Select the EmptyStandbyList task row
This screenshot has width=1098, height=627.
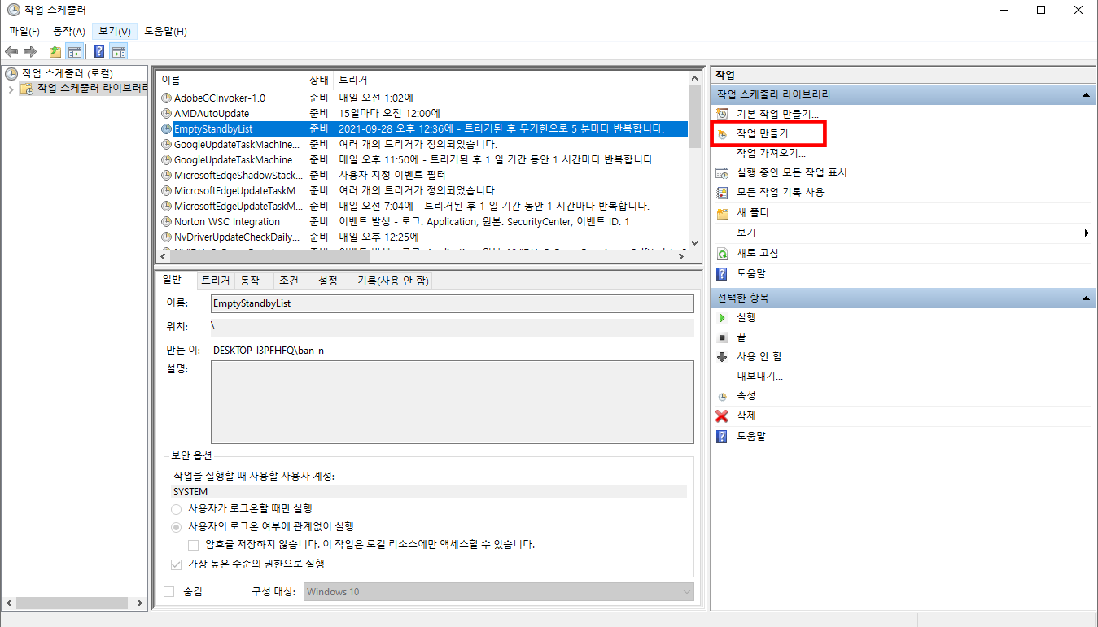[422, 128]
